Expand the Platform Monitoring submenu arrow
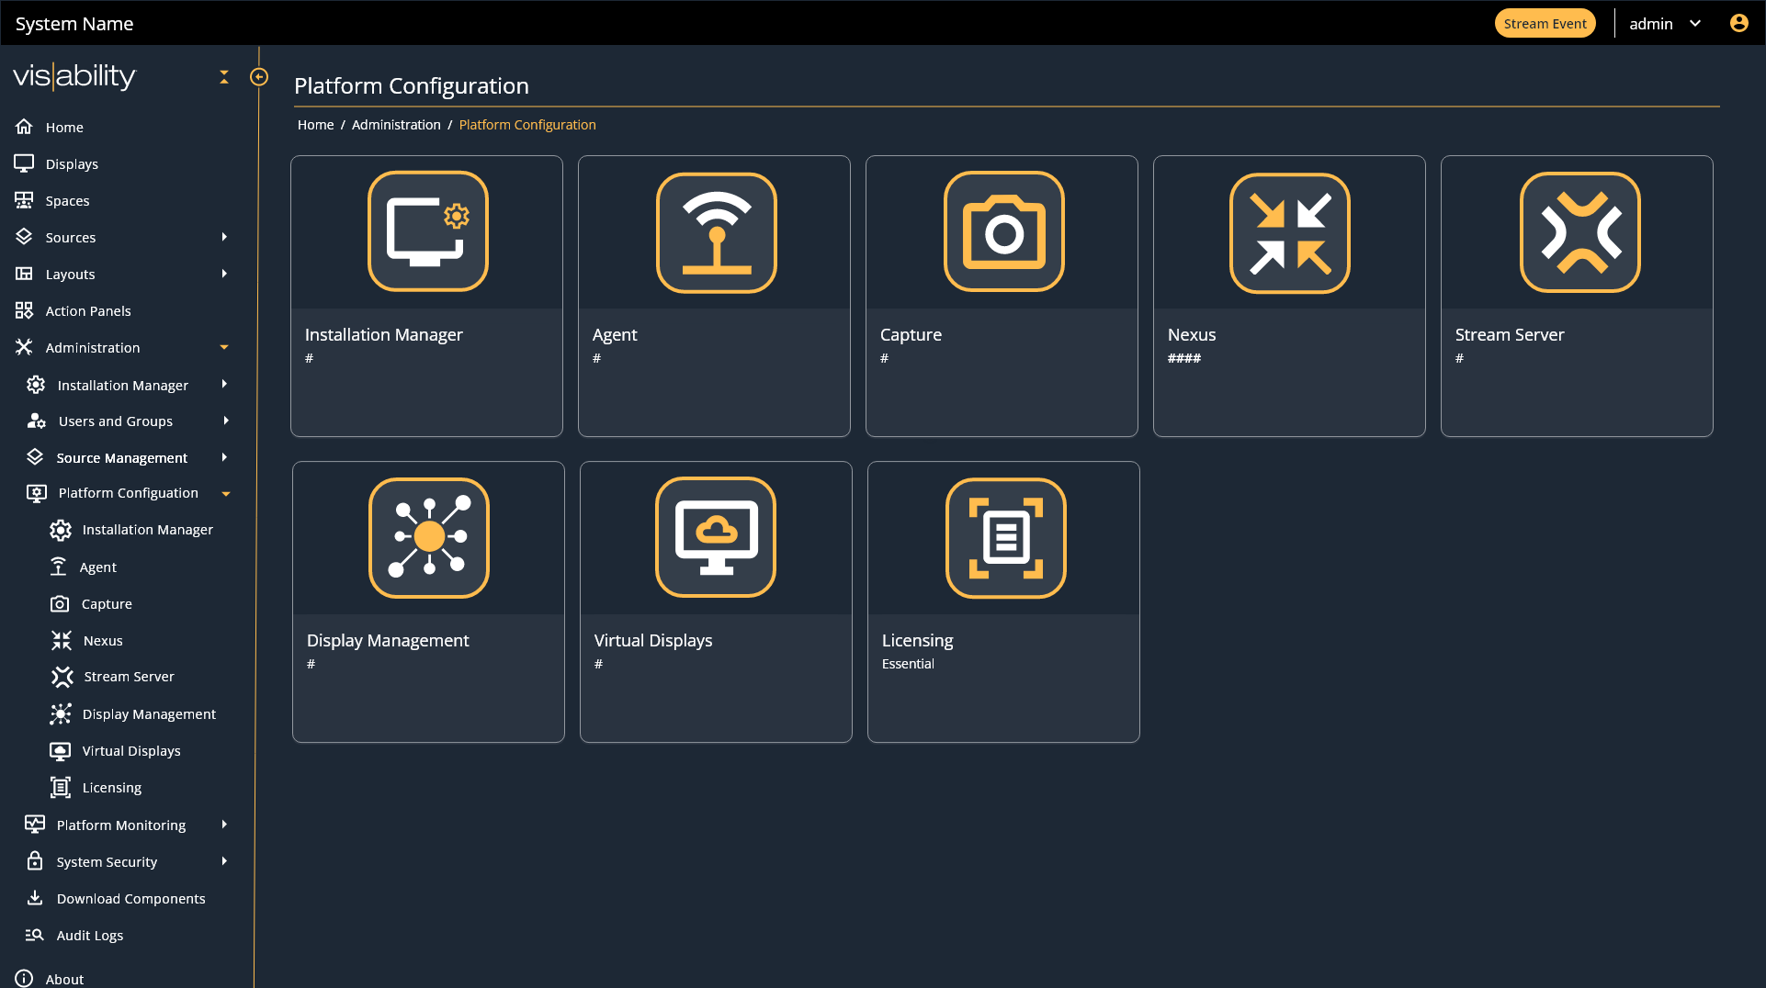The height and width of the screenshot is (988, 1766). [224, 825]
